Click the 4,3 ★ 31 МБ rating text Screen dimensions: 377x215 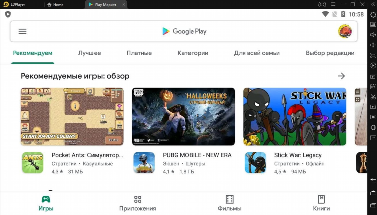pyautogui.click(x=67, y=172)
